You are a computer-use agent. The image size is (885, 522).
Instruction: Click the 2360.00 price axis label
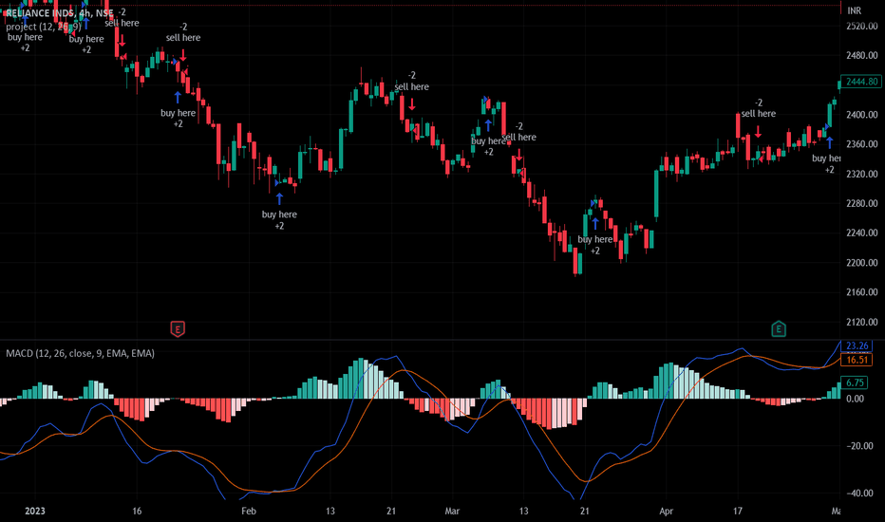click(862, 144)
